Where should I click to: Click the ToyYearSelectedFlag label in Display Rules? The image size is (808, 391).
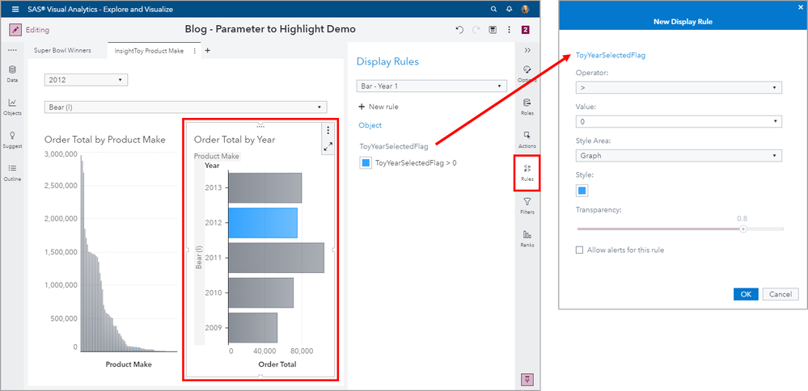394,147
